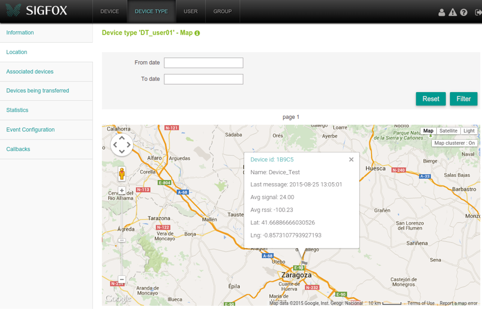Screen dimensions: 482x309
Task: Click the map zoom slider handle
Action: click(x=122, y=240)
